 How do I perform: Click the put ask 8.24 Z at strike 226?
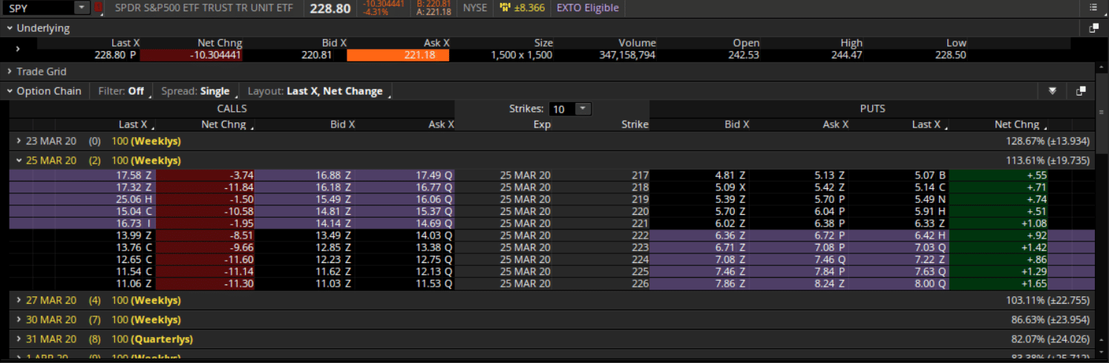point(831,284)
